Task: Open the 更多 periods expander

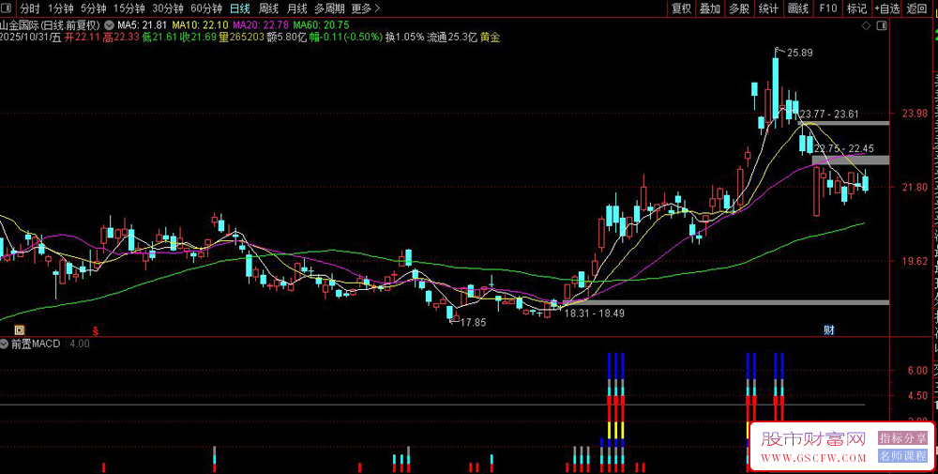Action: pos(367,8)
